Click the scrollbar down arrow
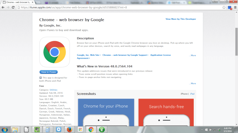This screenshot has height=133, width=238. pyautogui.click(x=236, y=124)
